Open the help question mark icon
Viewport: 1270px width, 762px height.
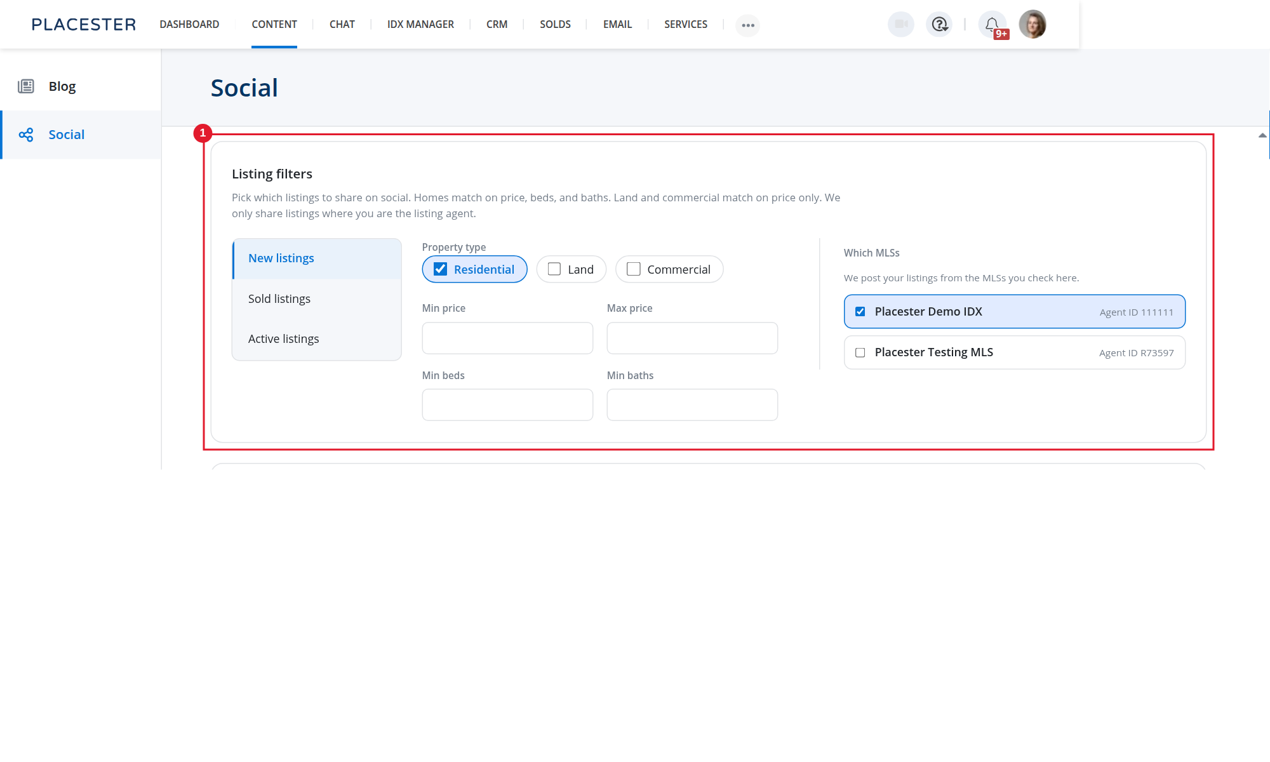point(939,25)
